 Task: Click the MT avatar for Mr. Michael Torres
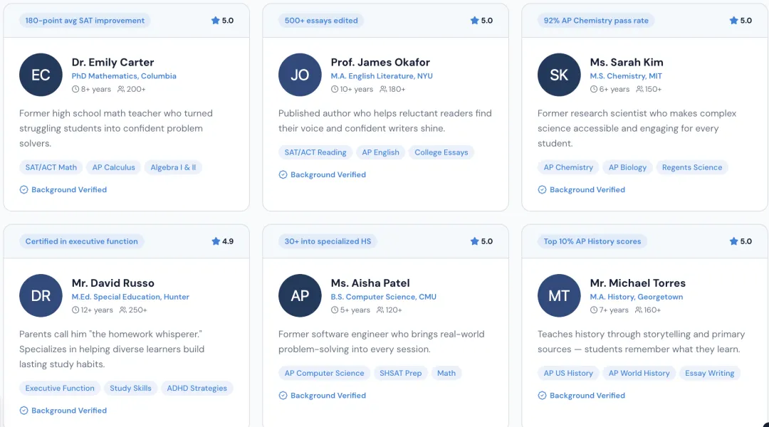(559, 295)
